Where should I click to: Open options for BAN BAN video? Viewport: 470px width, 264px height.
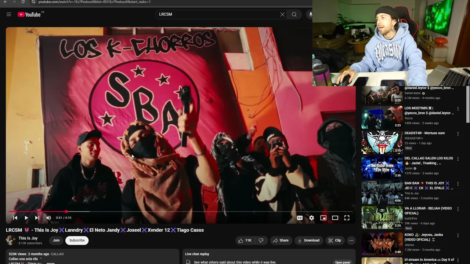tap(458, 184)
